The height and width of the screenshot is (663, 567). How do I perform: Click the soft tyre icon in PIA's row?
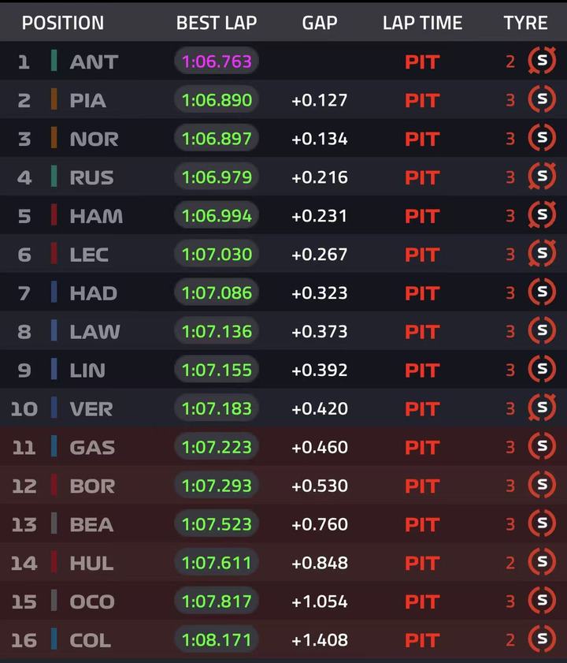(542, 99)
